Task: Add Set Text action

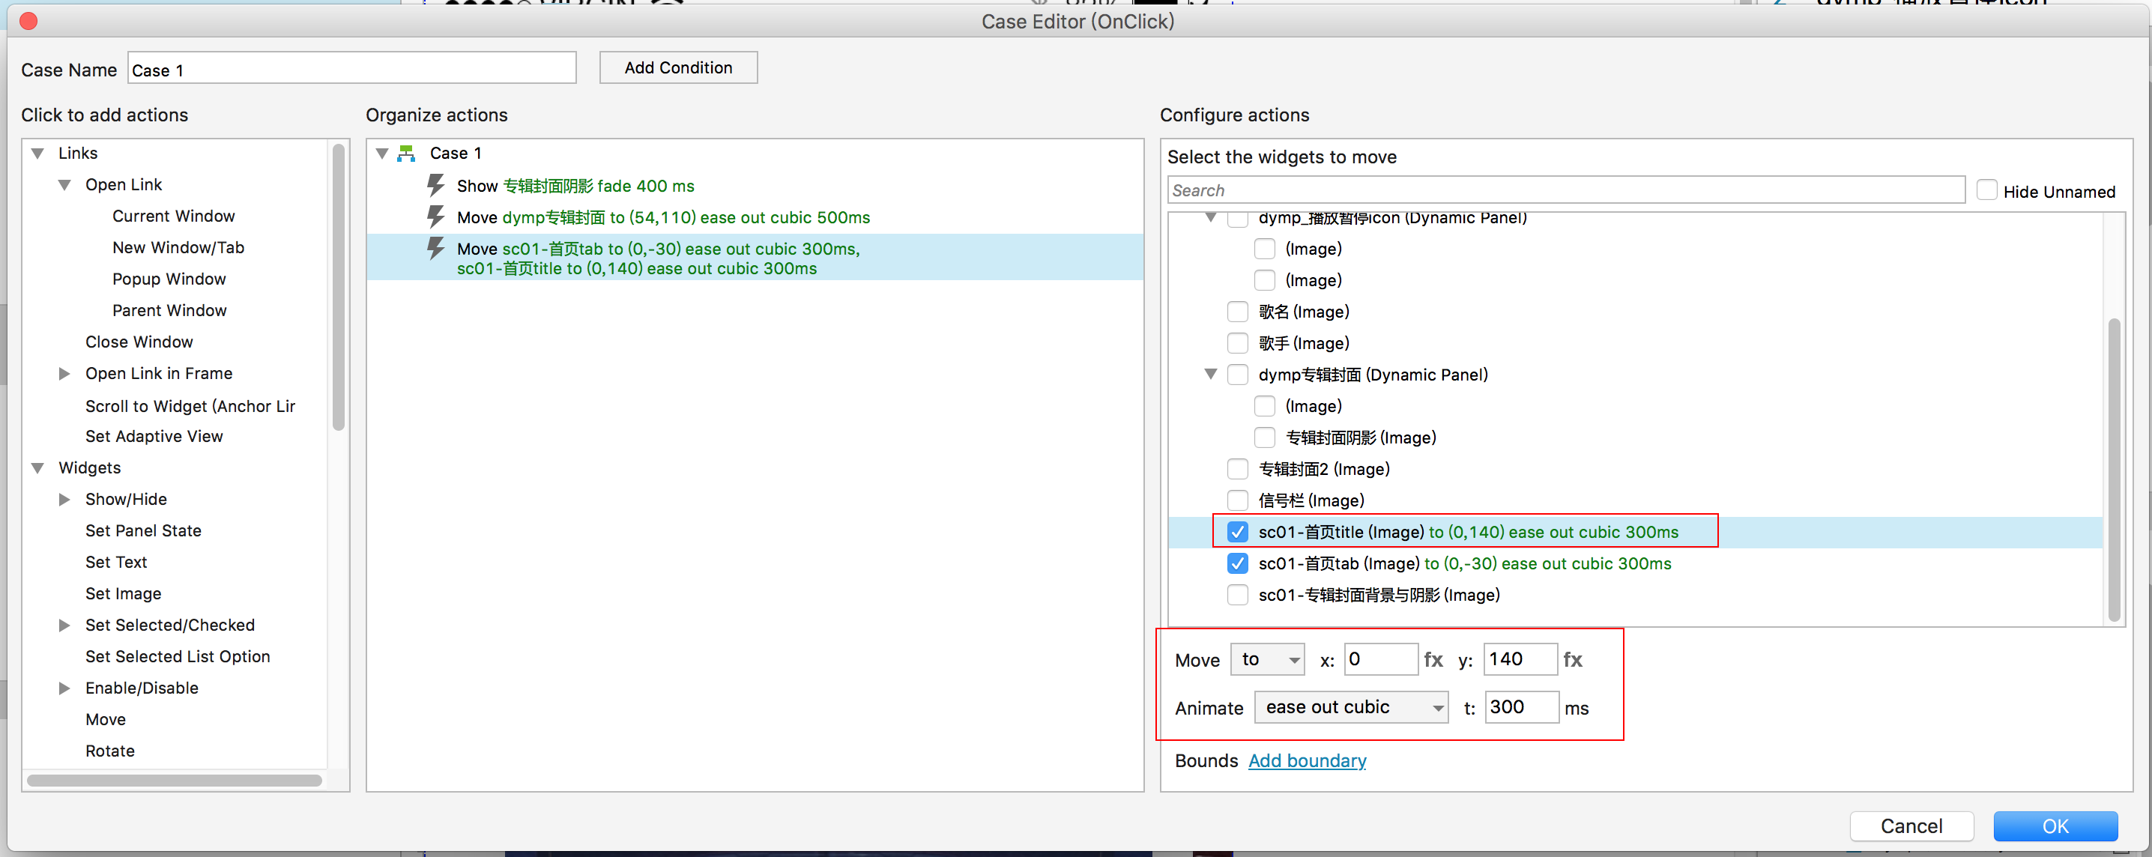Action: point(116,562)
